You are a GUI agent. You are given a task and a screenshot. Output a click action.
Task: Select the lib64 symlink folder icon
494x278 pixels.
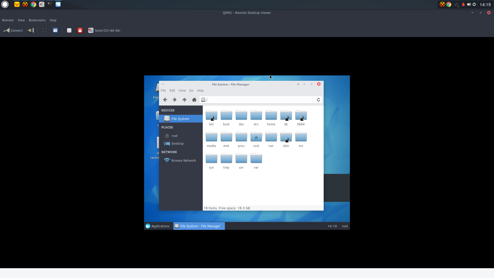tap(301, 115)
